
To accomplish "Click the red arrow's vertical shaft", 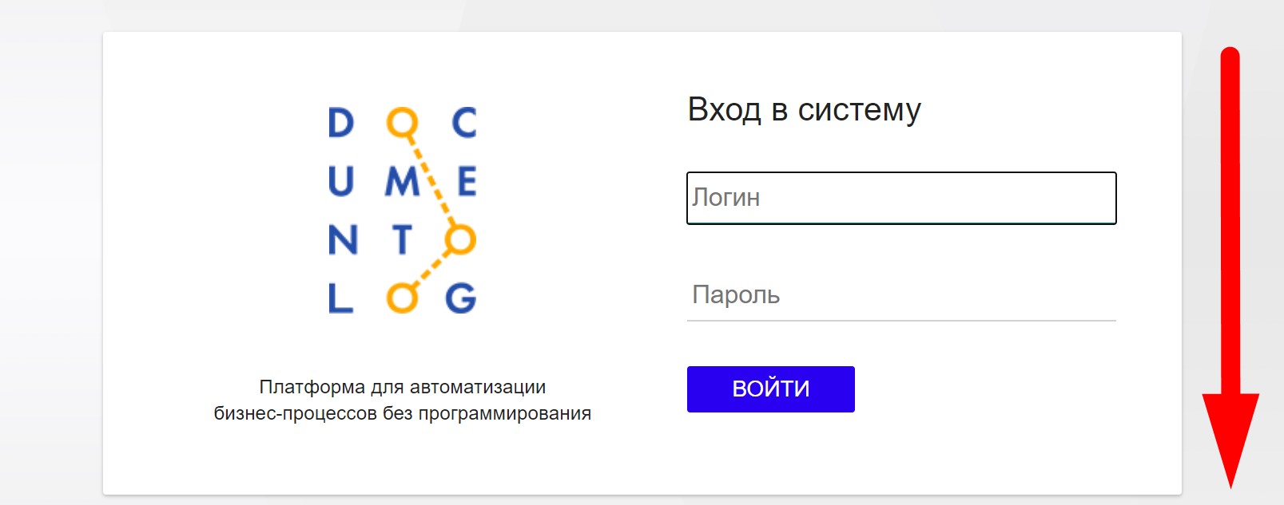I will [x=1230, y=223].
